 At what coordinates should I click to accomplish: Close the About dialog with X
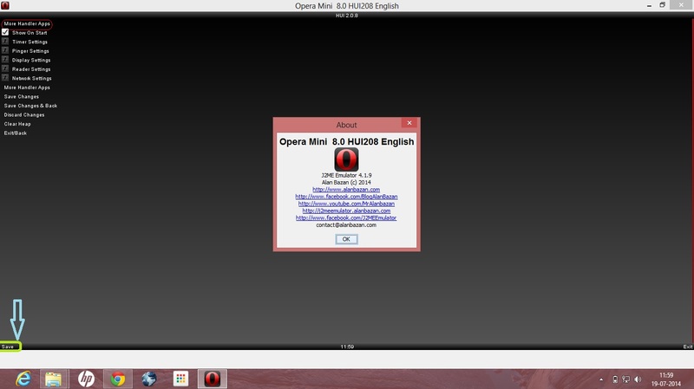409,123
